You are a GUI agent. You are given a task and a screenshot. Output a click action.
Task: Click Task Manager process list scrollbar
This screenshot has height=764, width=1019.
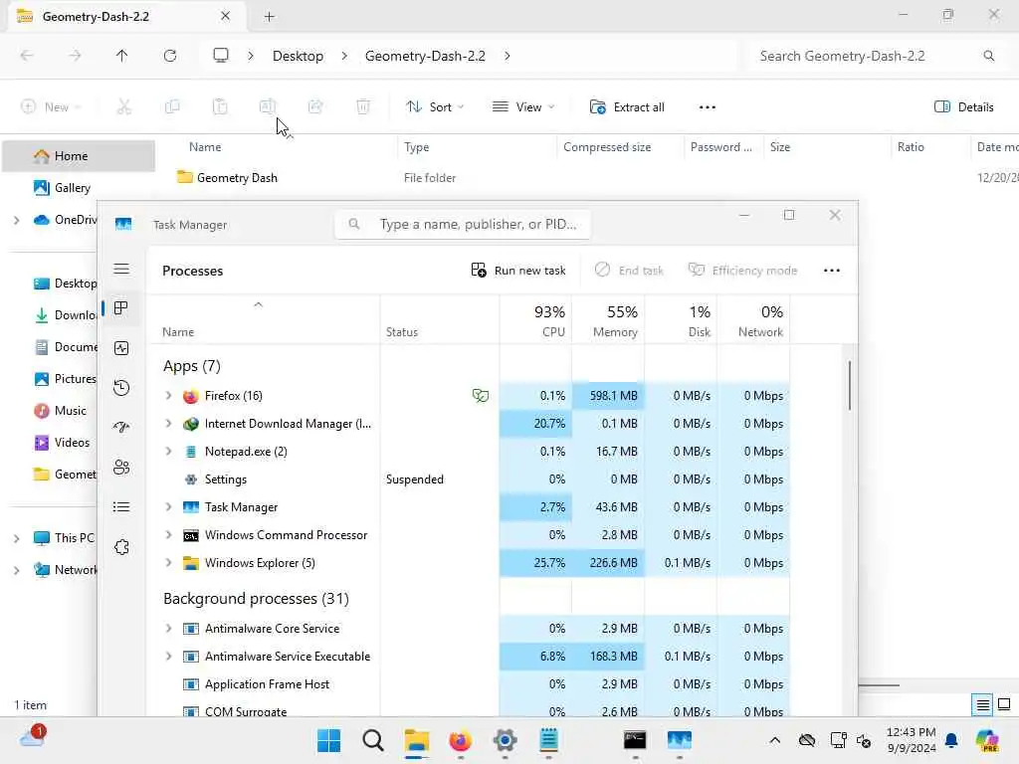coord(850,386)
